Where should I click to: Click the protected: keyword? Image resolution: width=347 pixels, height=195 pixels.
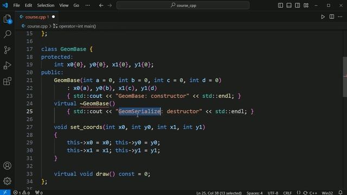click(57, 57)
